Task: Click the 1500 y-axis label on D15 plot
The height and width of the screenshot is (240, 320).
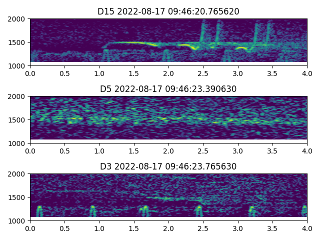Action: click(x=18, y=42)
